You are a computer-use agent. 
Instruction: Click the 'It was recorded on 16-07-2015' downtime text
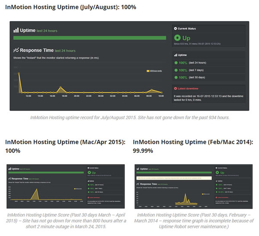tap(208, 98)
